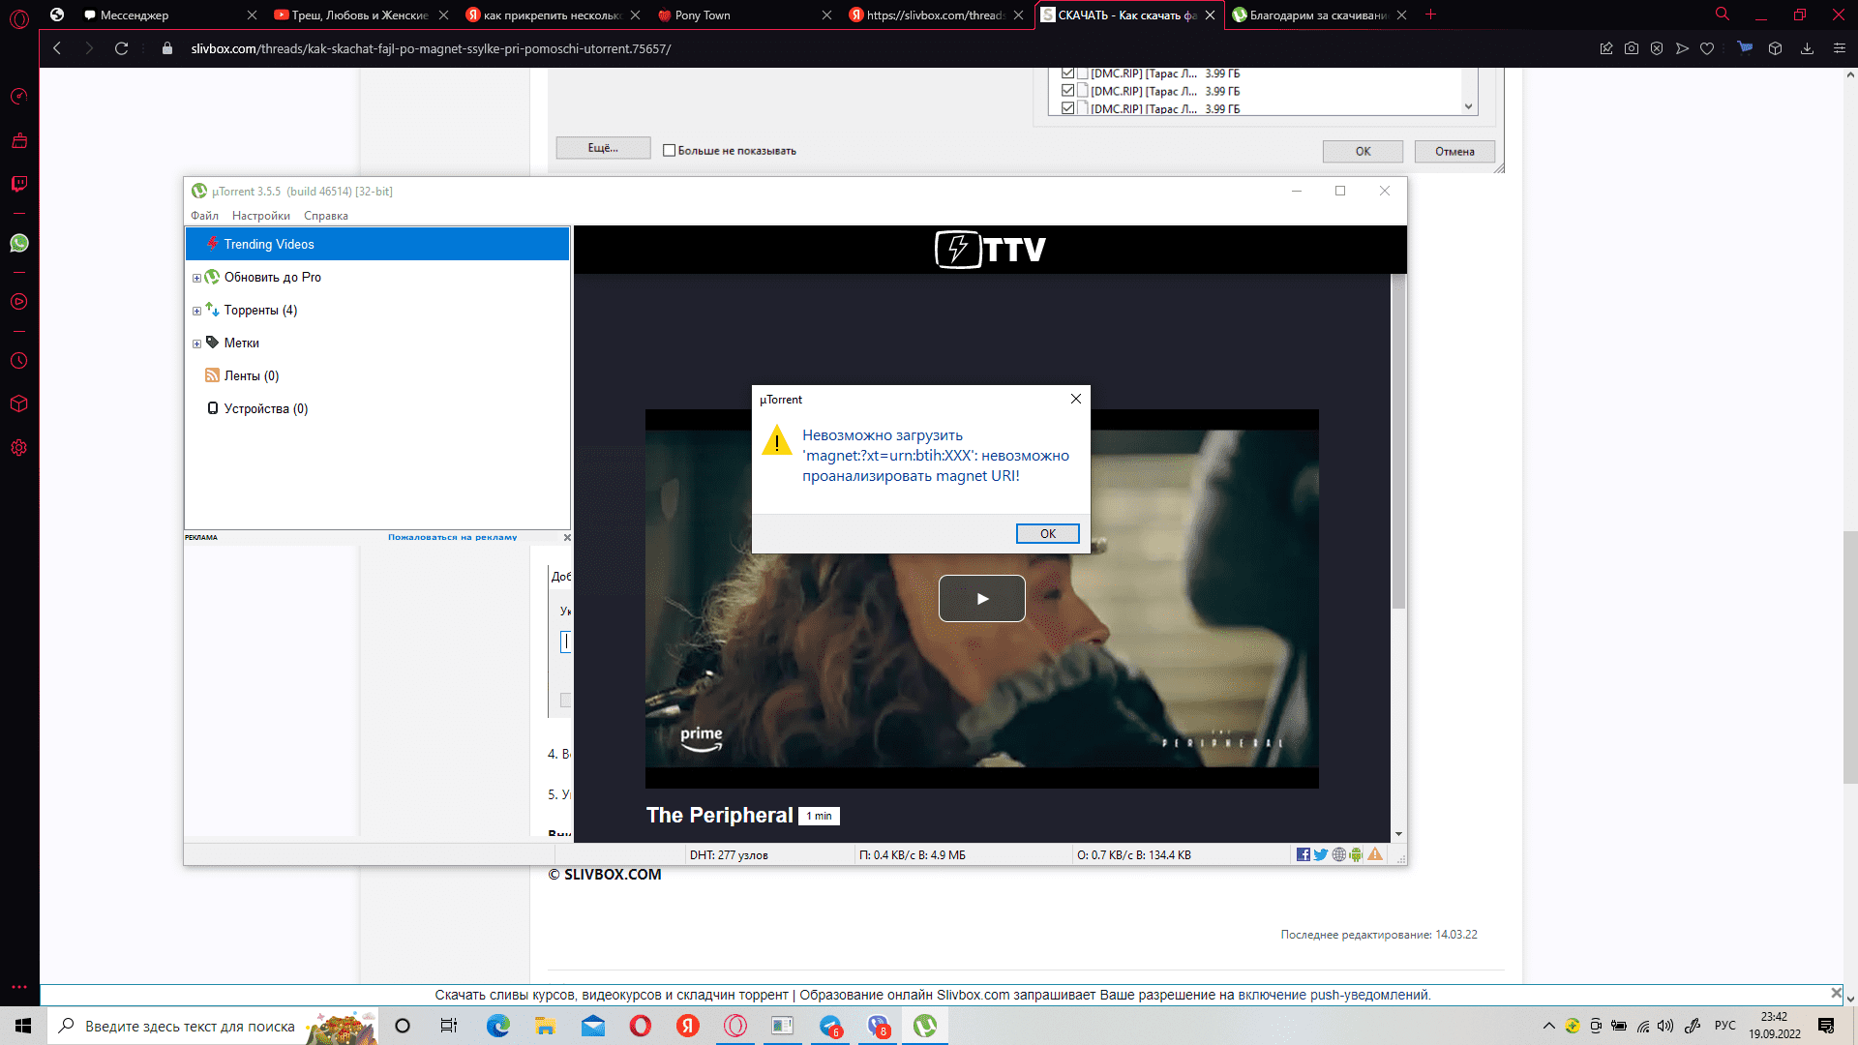1858x1045 pixels.
Task: Expand the 'Обновить до Pro' node
Action: (196, 278)
